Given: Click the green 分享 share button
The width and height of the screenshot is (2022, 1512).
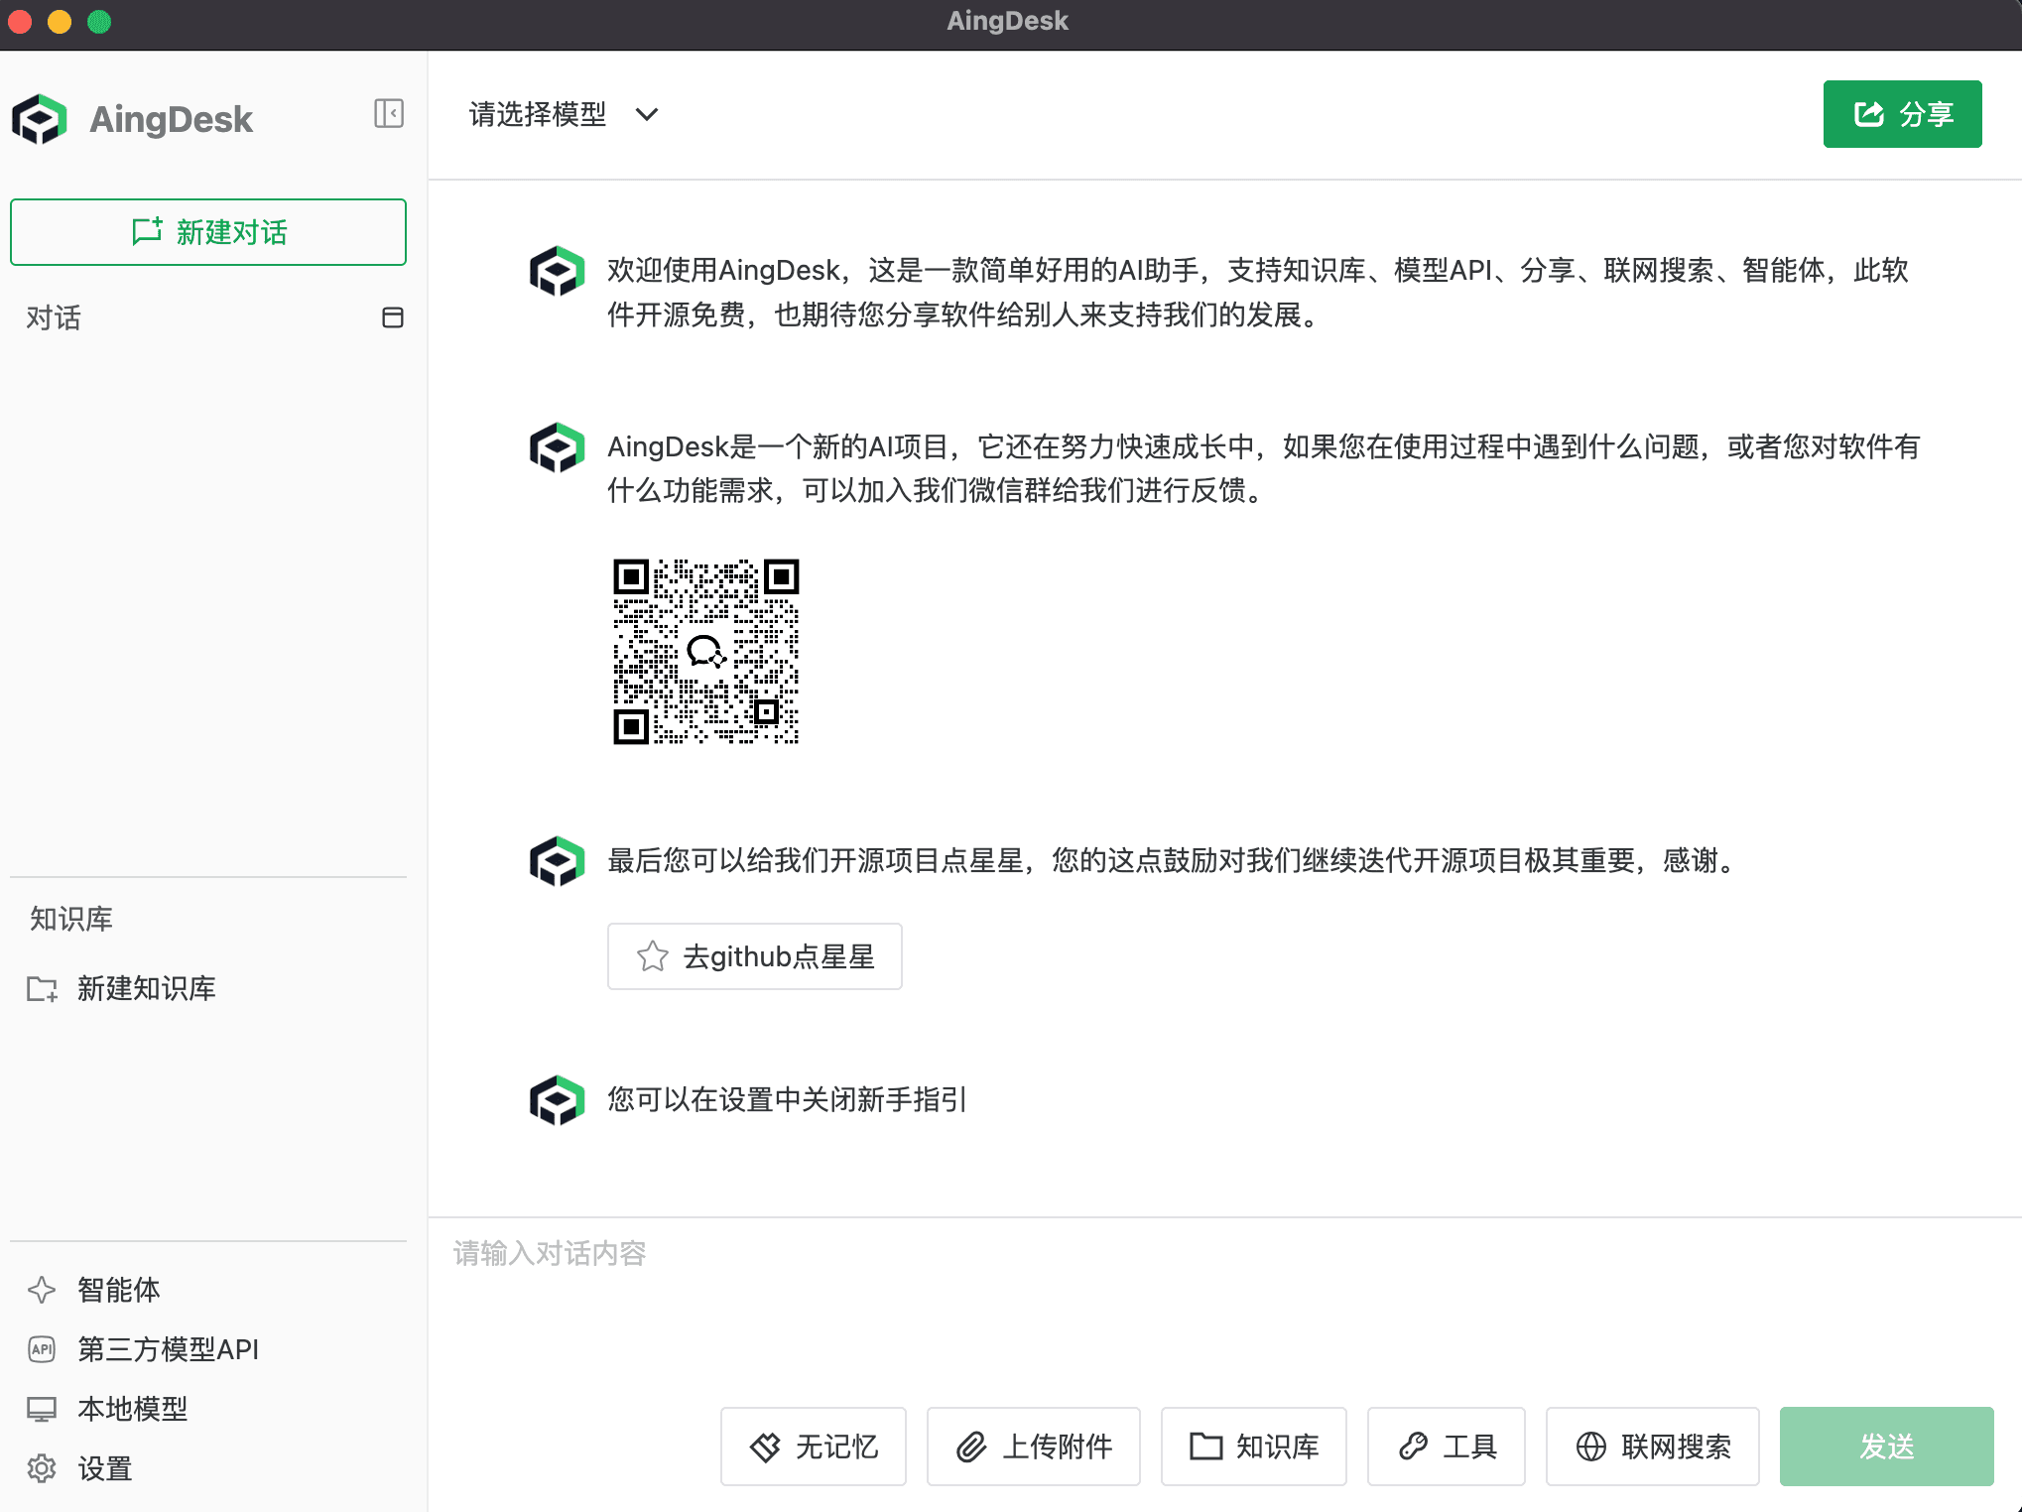Looking at the screenshot, I should tap(1902, 114).
